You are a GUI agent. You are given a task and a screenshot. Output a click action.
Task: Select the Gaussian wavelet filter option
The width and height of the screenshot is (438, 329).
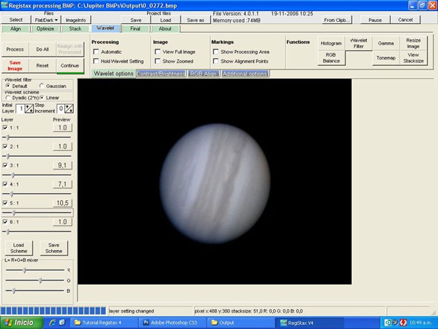(42, 86)
